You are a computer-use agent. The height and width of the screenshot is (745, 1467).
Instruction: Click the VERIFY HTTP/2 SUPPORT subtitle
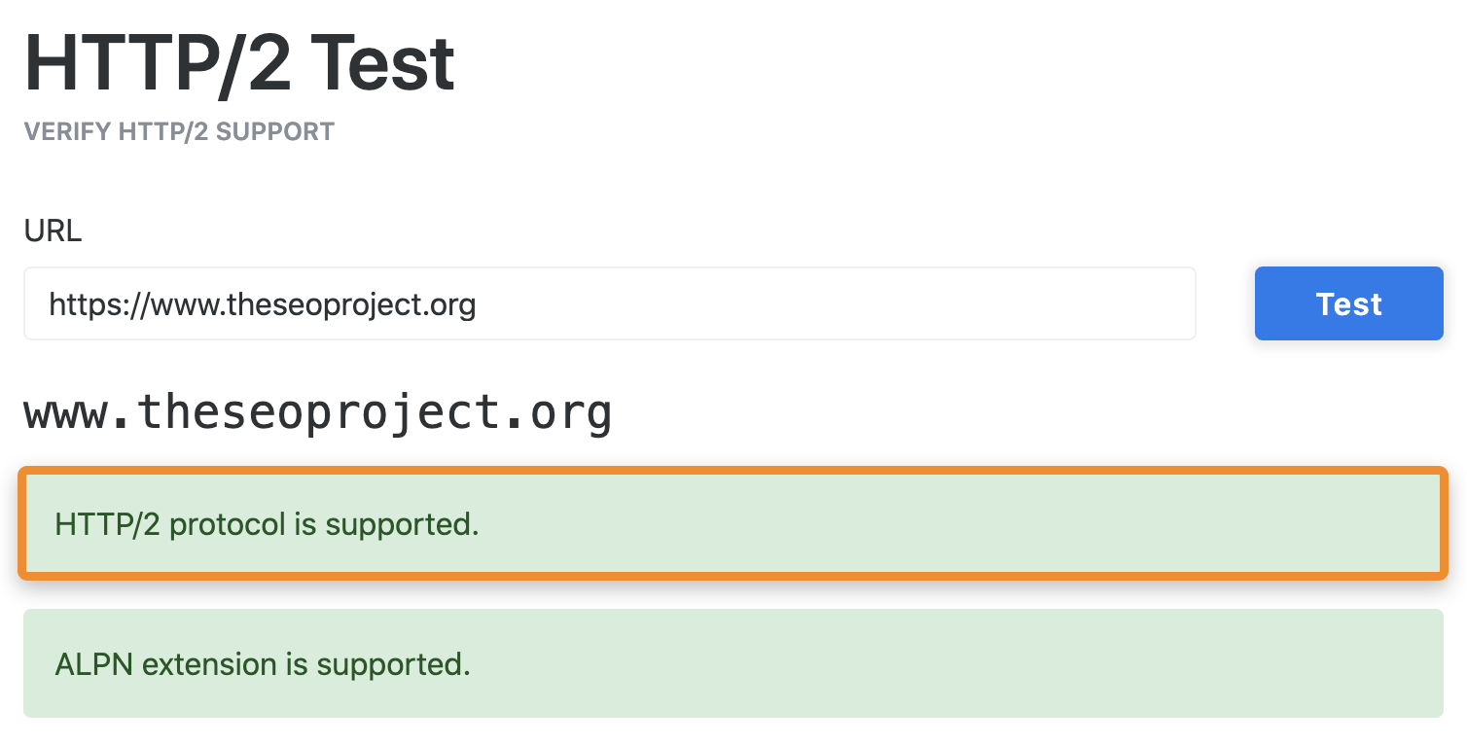point(179,131)
